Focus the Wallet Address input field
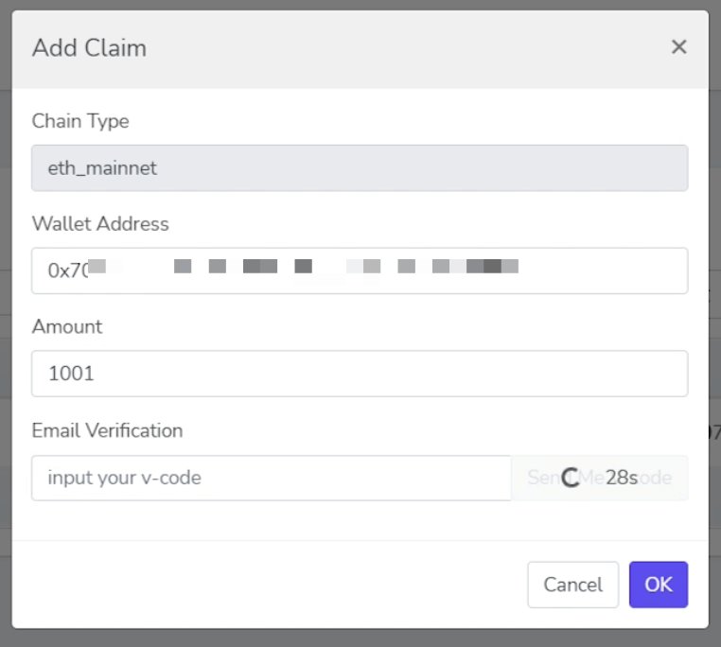The height and width of the screenshot is (647, 721). pyautogui.click(x=360, y=271)
